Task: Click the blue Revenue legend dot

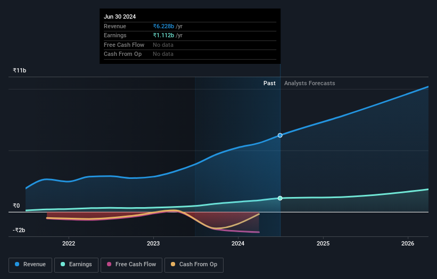Action: coord(17,264)
